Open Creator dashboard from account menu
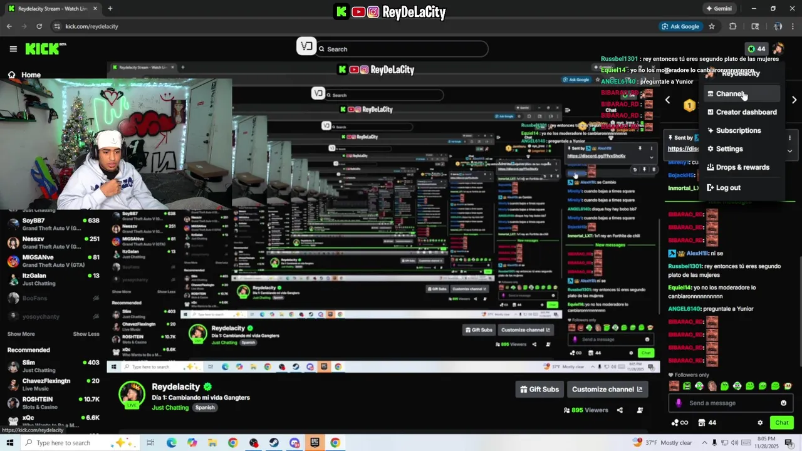This screenshot has height=451, width=802. 743,112
